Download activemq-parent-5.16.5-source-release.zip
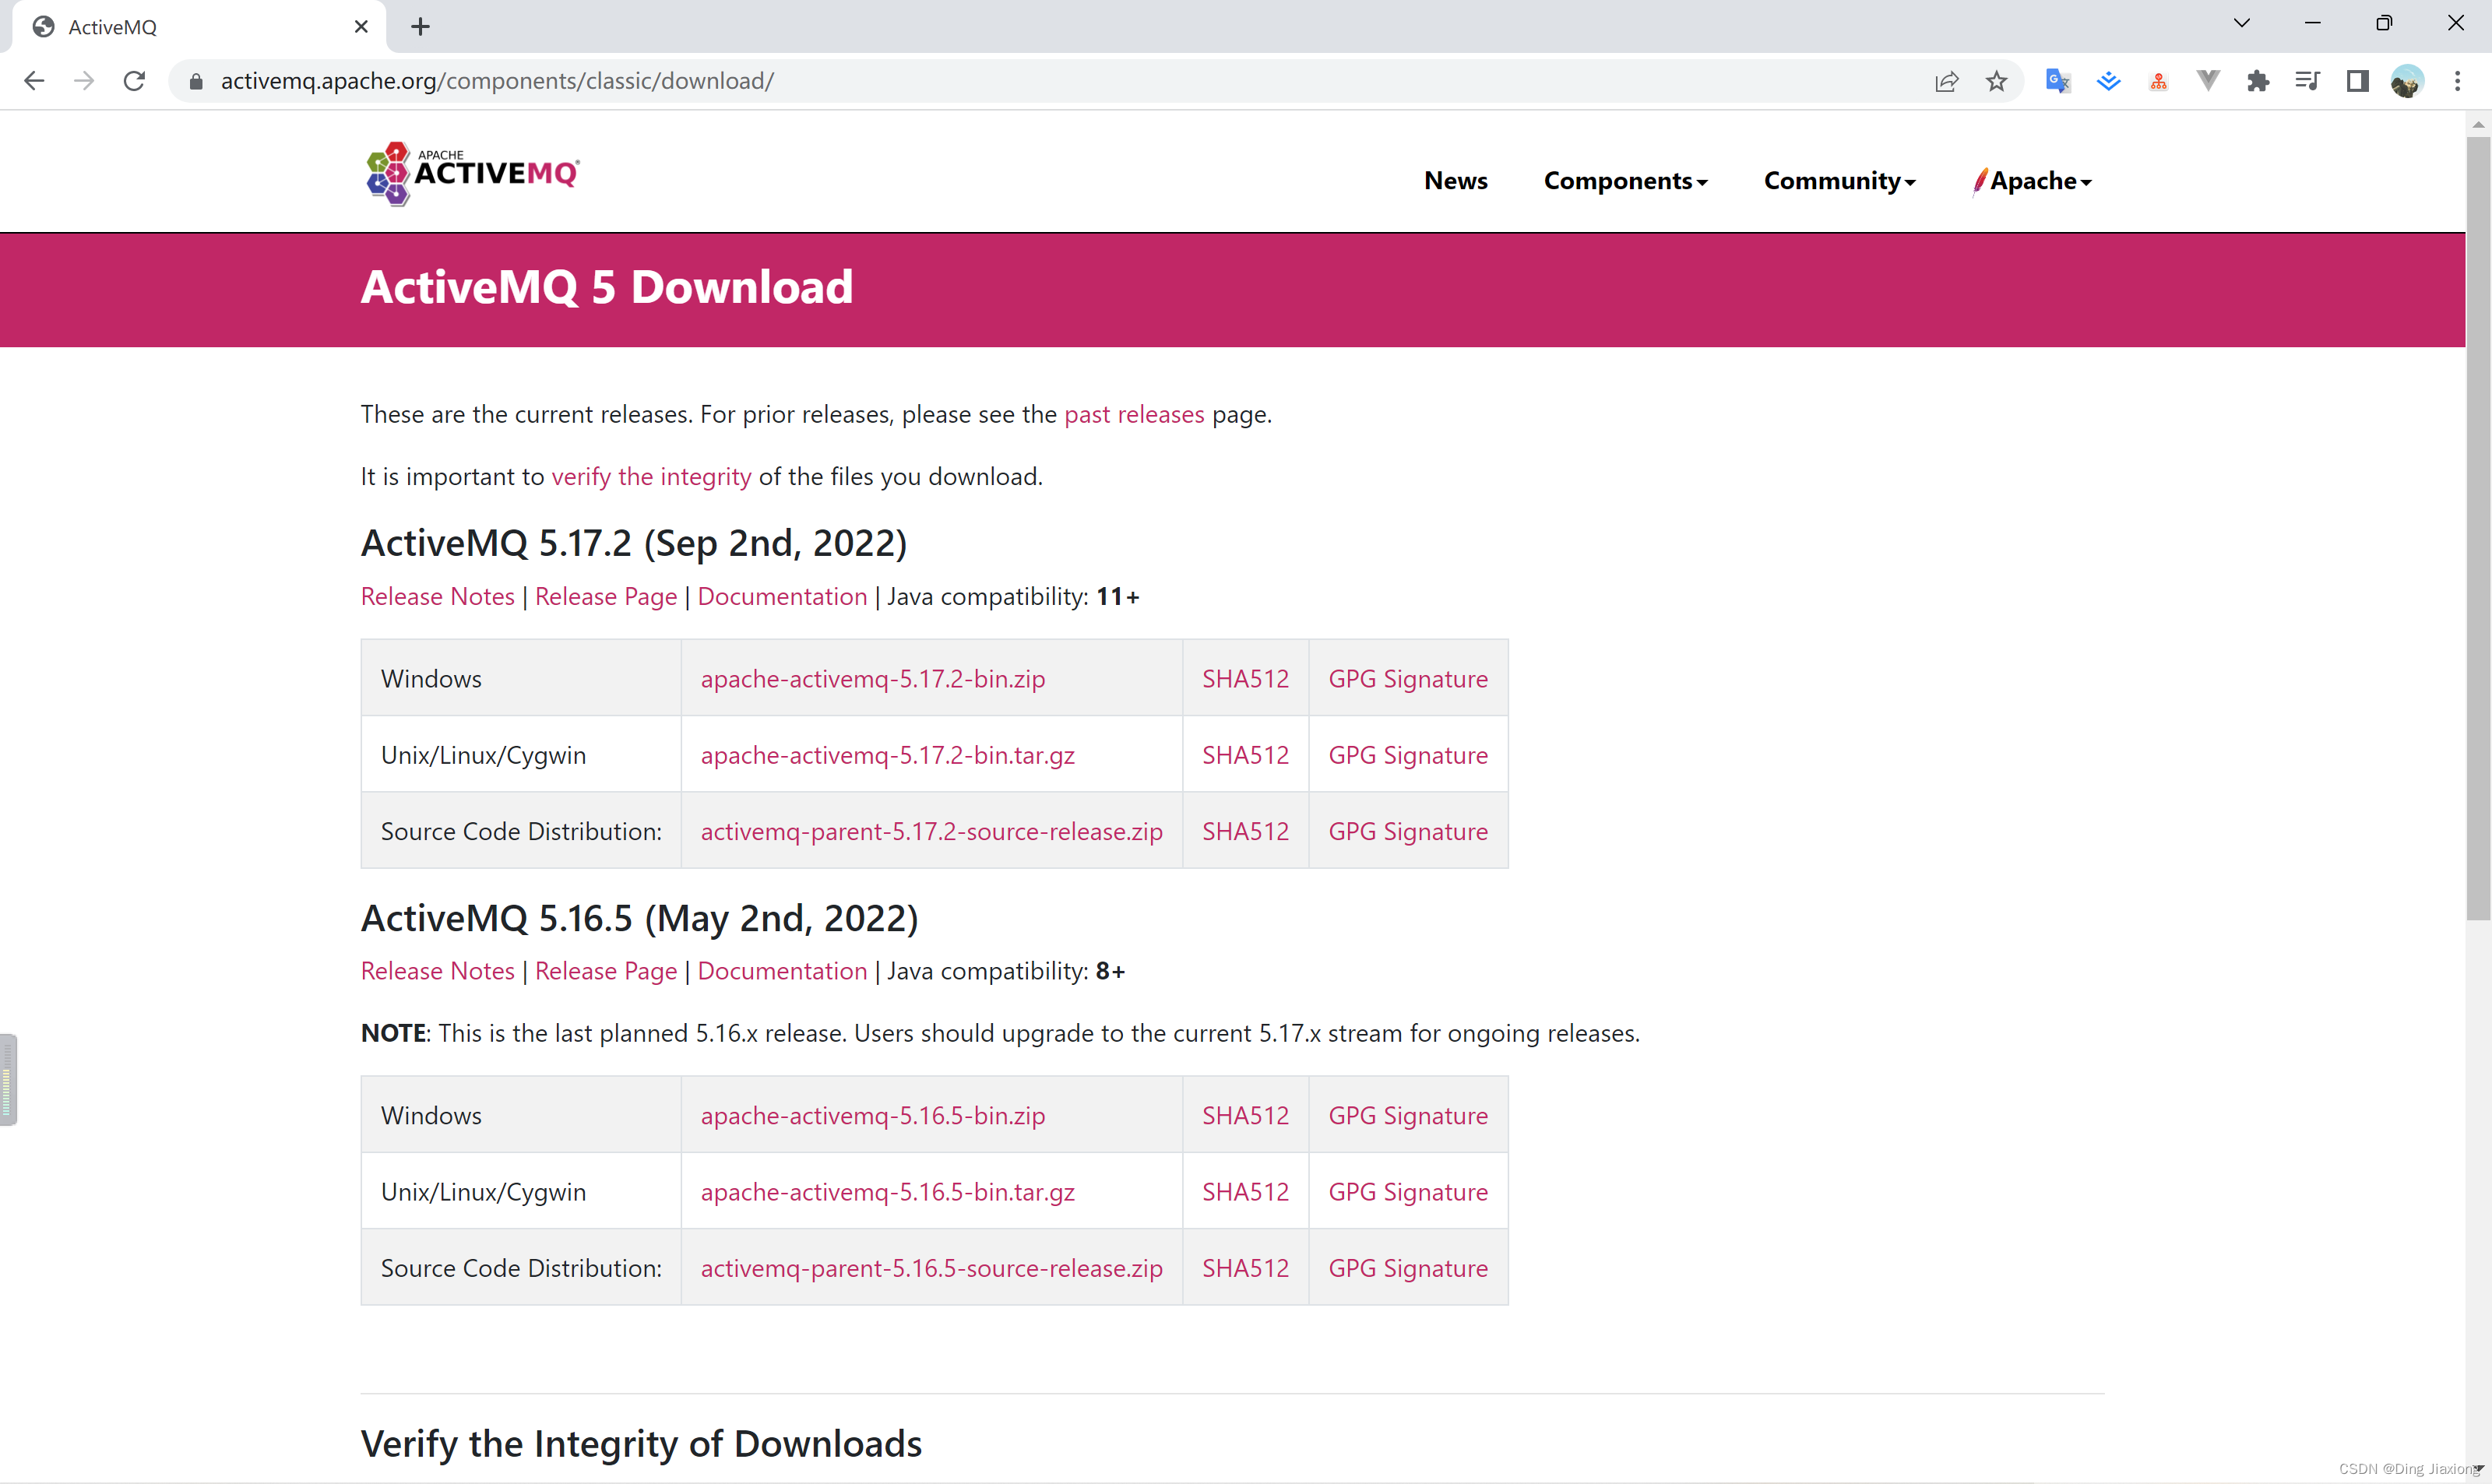The image size is (2492, 1484). point(931,1268)
